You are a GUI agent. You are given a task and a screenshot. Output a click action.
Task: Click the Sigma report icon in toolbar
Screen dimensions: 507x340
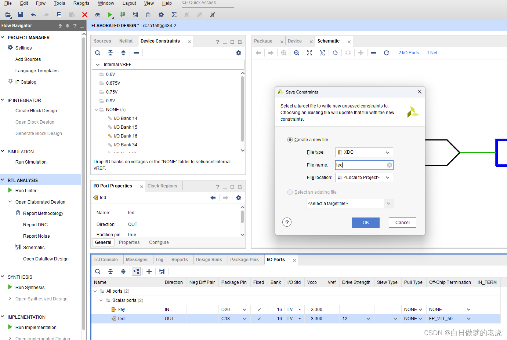(x=174, y=15)
